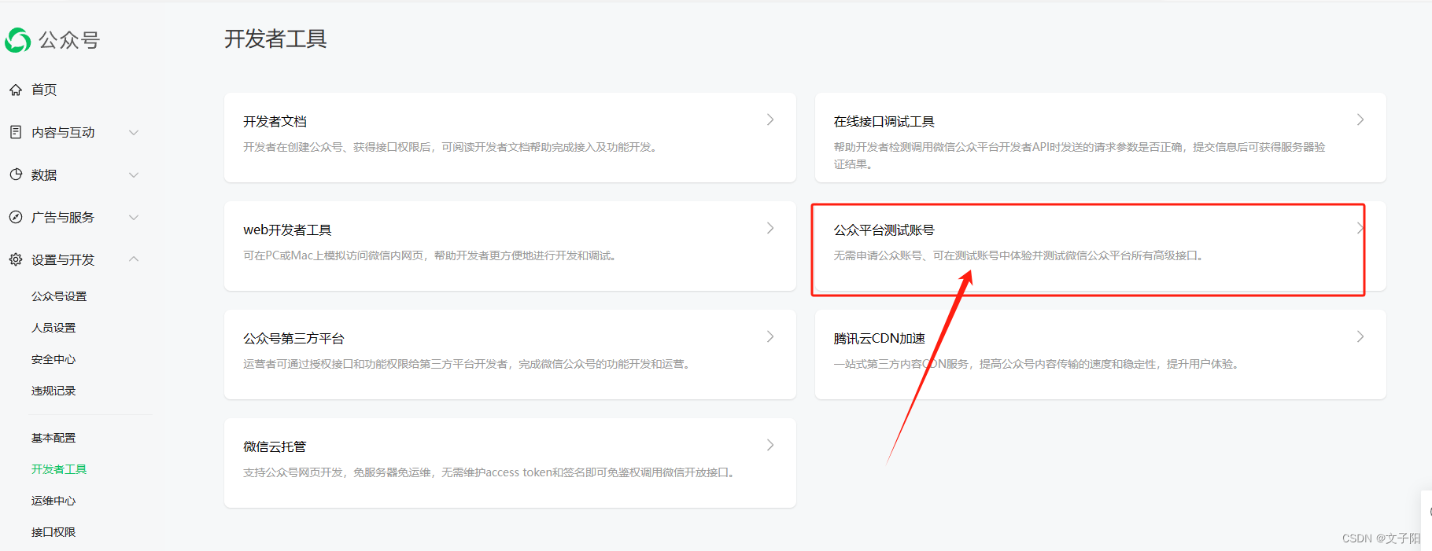Image resolution: width=1432 pixels, height=551 pixels.
Task: Select 基本配置 submenu item
Action: point(54,438)
